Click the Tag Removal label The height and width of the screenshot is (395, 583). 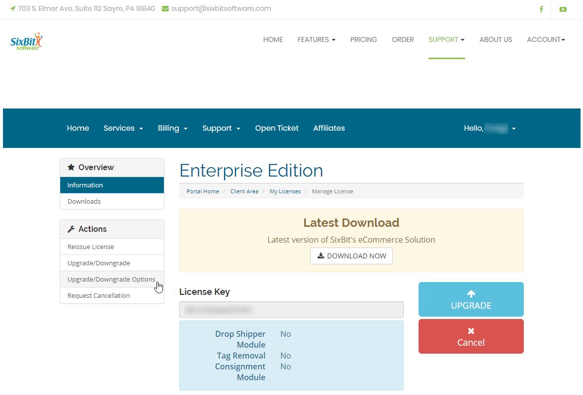point(241,356)
